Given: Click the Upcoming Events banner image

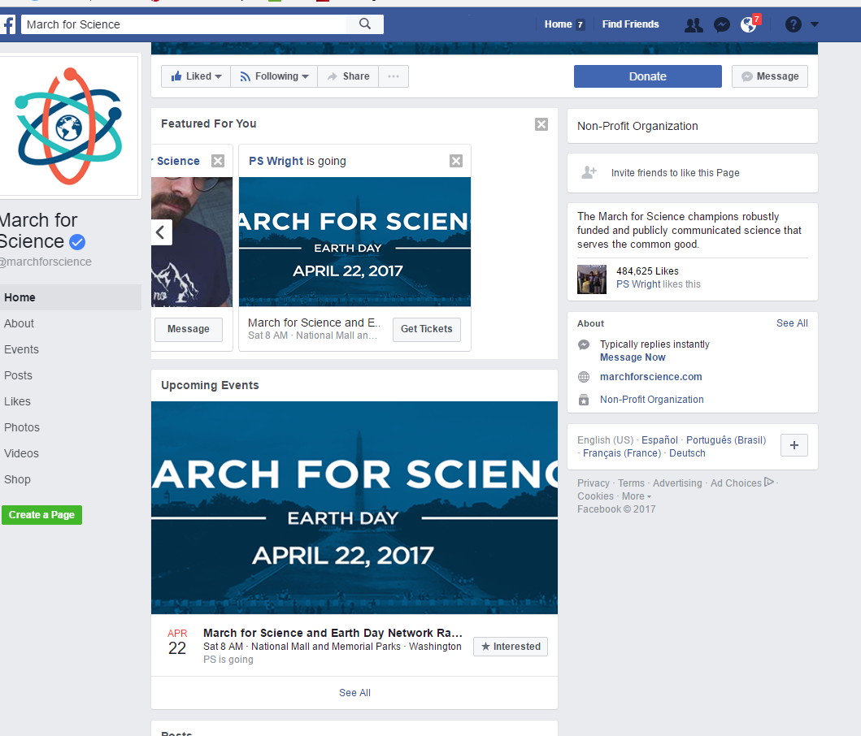Looking at the screenshot, I should point(354,508).
